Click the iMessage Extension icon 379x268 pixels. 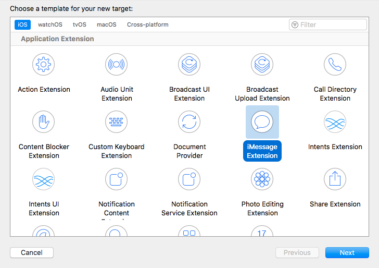click(x=262, y=123)
